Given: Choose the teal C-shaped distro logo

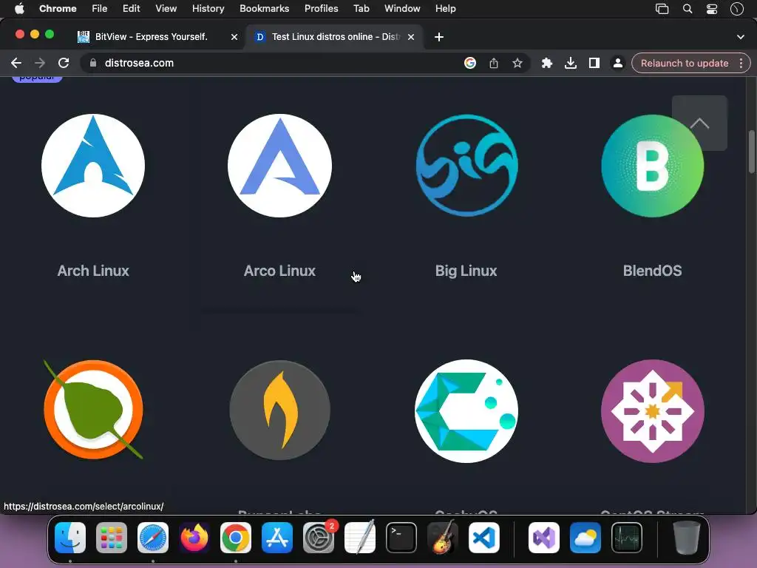Looking at the screenshot, I should click(x=466, y=411).
